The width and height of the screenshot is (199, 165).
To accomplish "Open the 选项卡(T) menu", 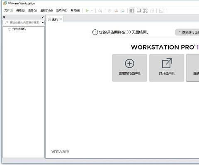I will click(62, 10).
